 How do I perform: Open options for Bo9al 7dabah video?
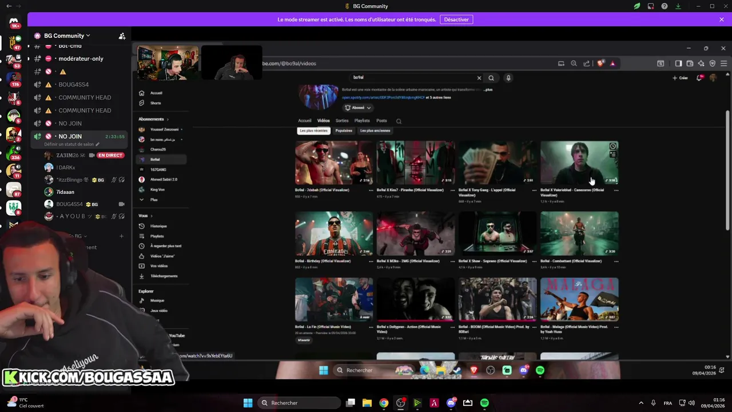tap(371, 190)
